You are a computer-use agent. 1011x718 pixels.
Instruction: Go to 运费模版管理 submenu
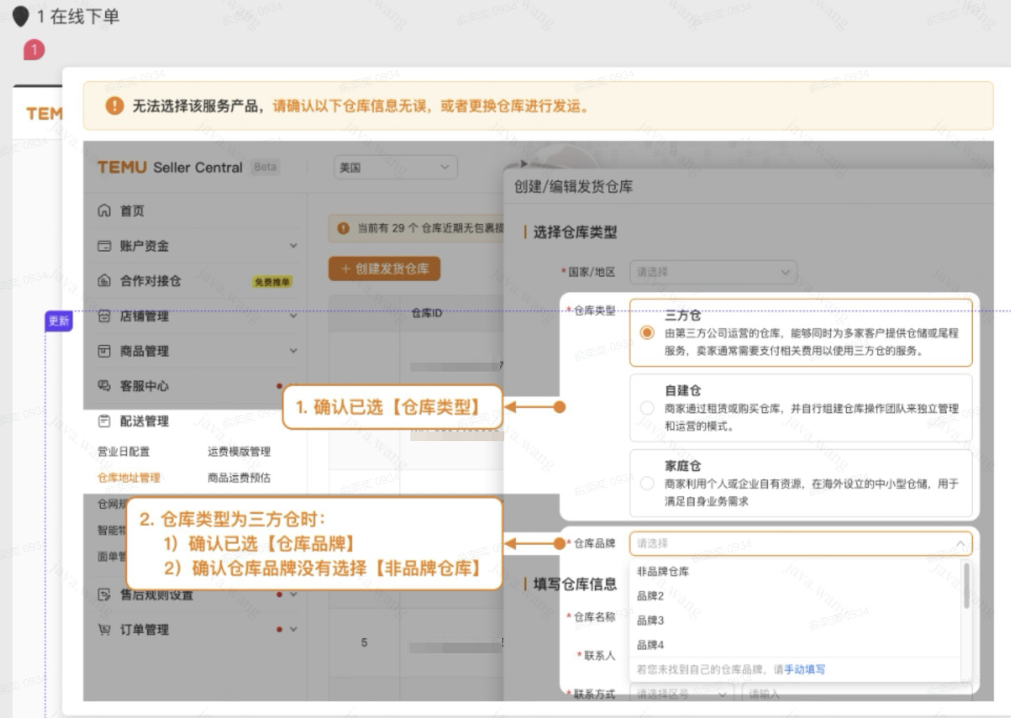239,452
